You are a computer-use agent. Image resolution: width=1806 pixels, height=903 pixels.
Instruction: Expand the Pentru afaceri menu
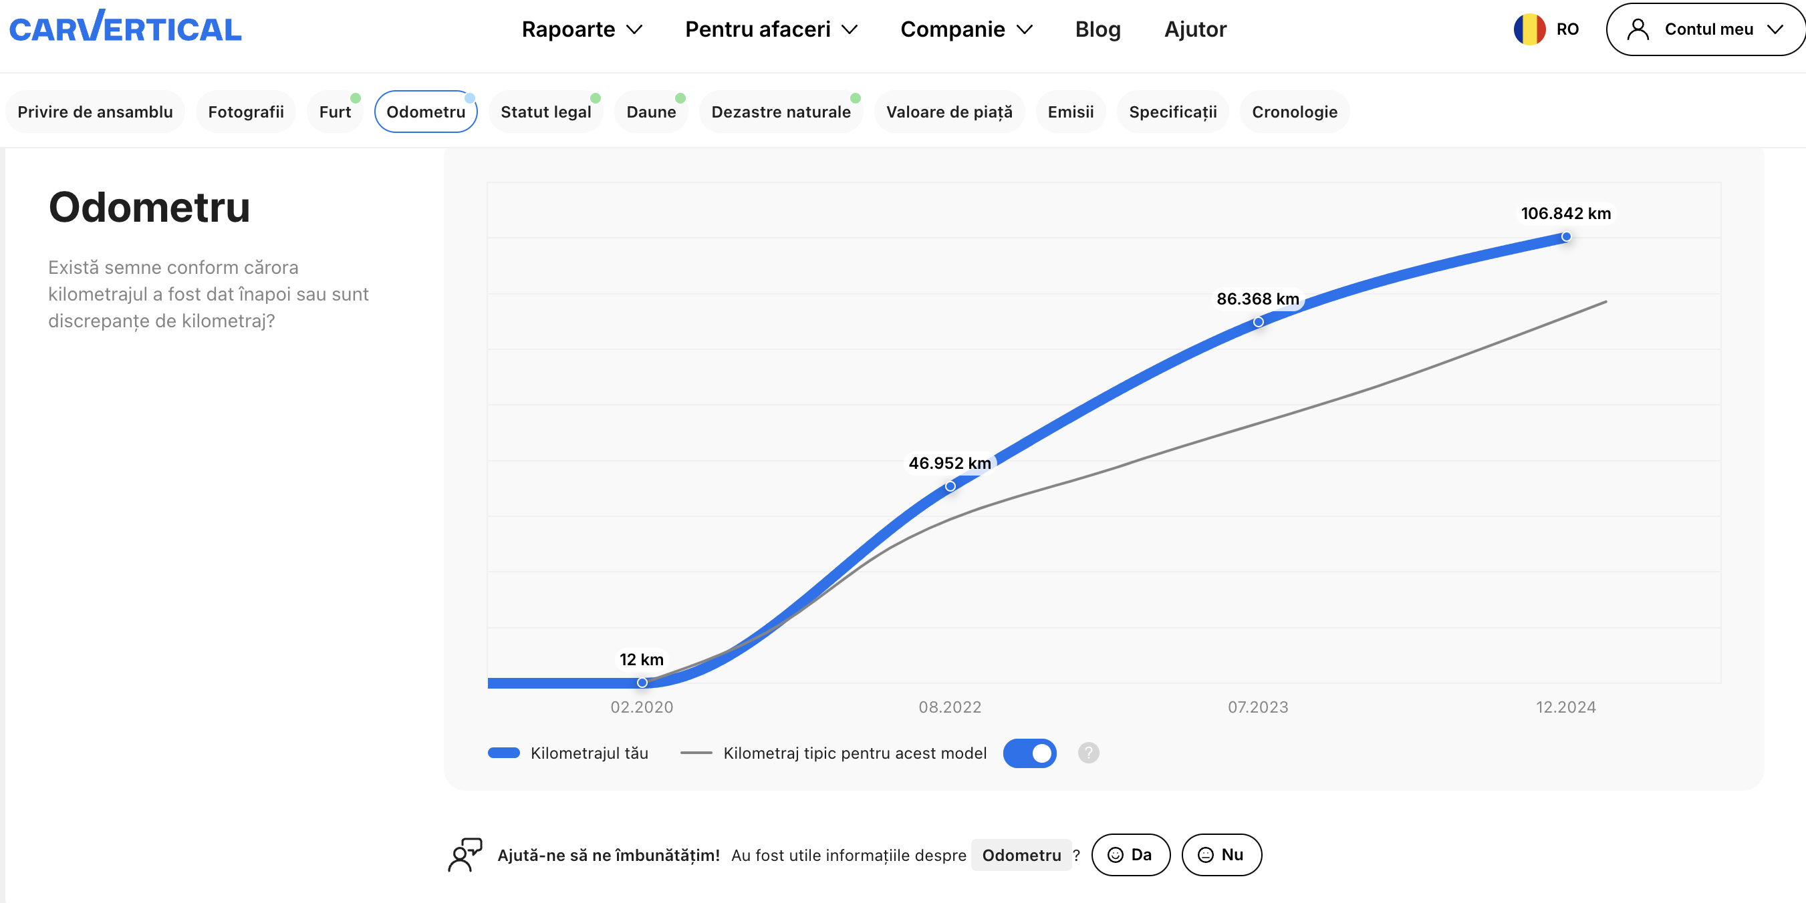click(771, 29)
